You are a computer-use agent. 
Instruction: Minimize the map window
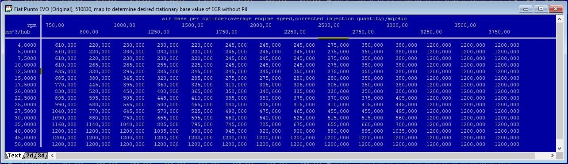click(x=526, y=9)
